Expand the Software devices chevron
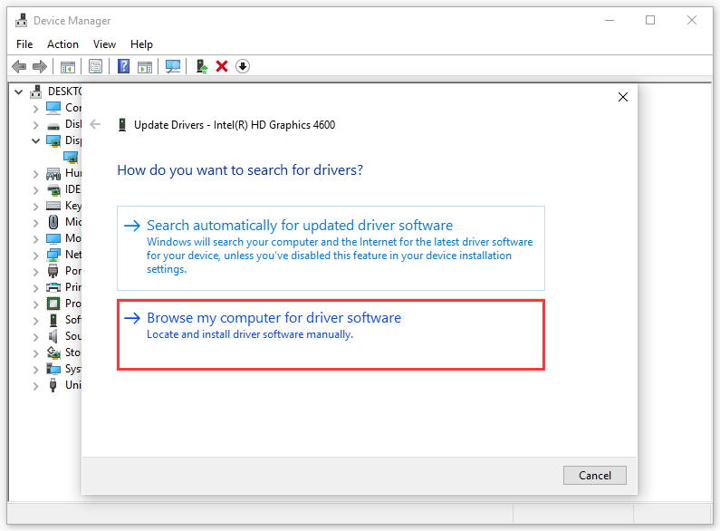 [36, 321]
